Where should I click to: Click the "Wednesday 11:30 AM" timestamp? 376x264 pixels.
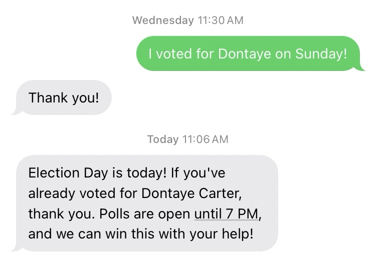point(187,20)
